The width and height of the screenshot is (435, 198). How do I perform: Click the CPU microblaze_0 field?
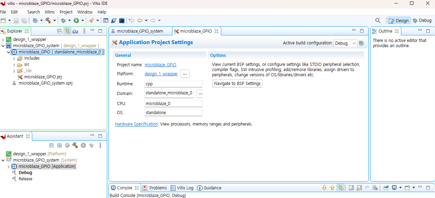point(173,104)
